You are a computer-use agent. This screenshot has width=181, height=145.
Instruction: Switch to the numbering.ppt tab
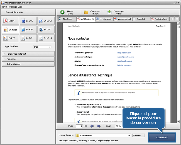(x=123, y=19)
